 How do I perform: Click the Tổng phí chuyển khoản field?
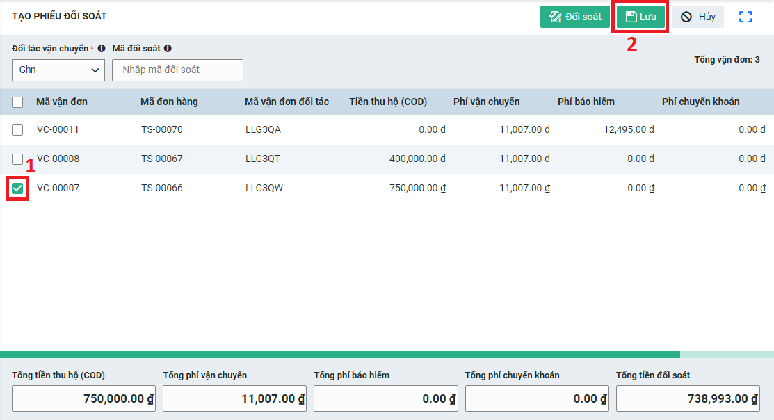537,398
